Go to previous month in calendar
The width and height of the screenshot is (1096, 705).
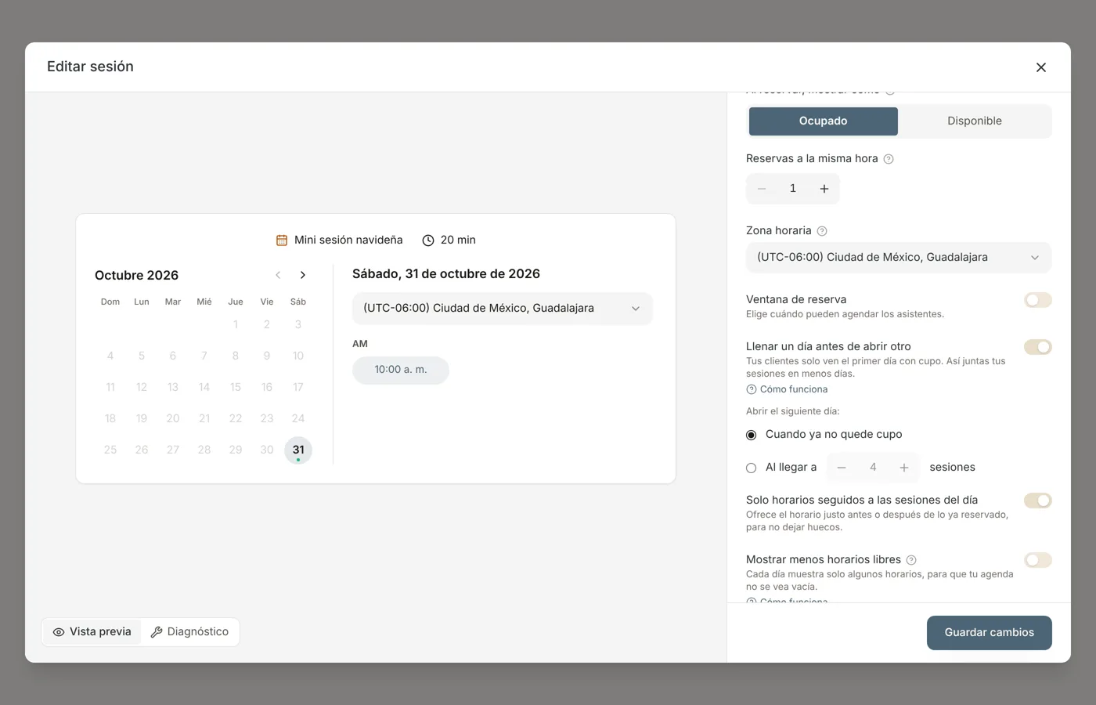pyautogui.click(x=278, y=275)
